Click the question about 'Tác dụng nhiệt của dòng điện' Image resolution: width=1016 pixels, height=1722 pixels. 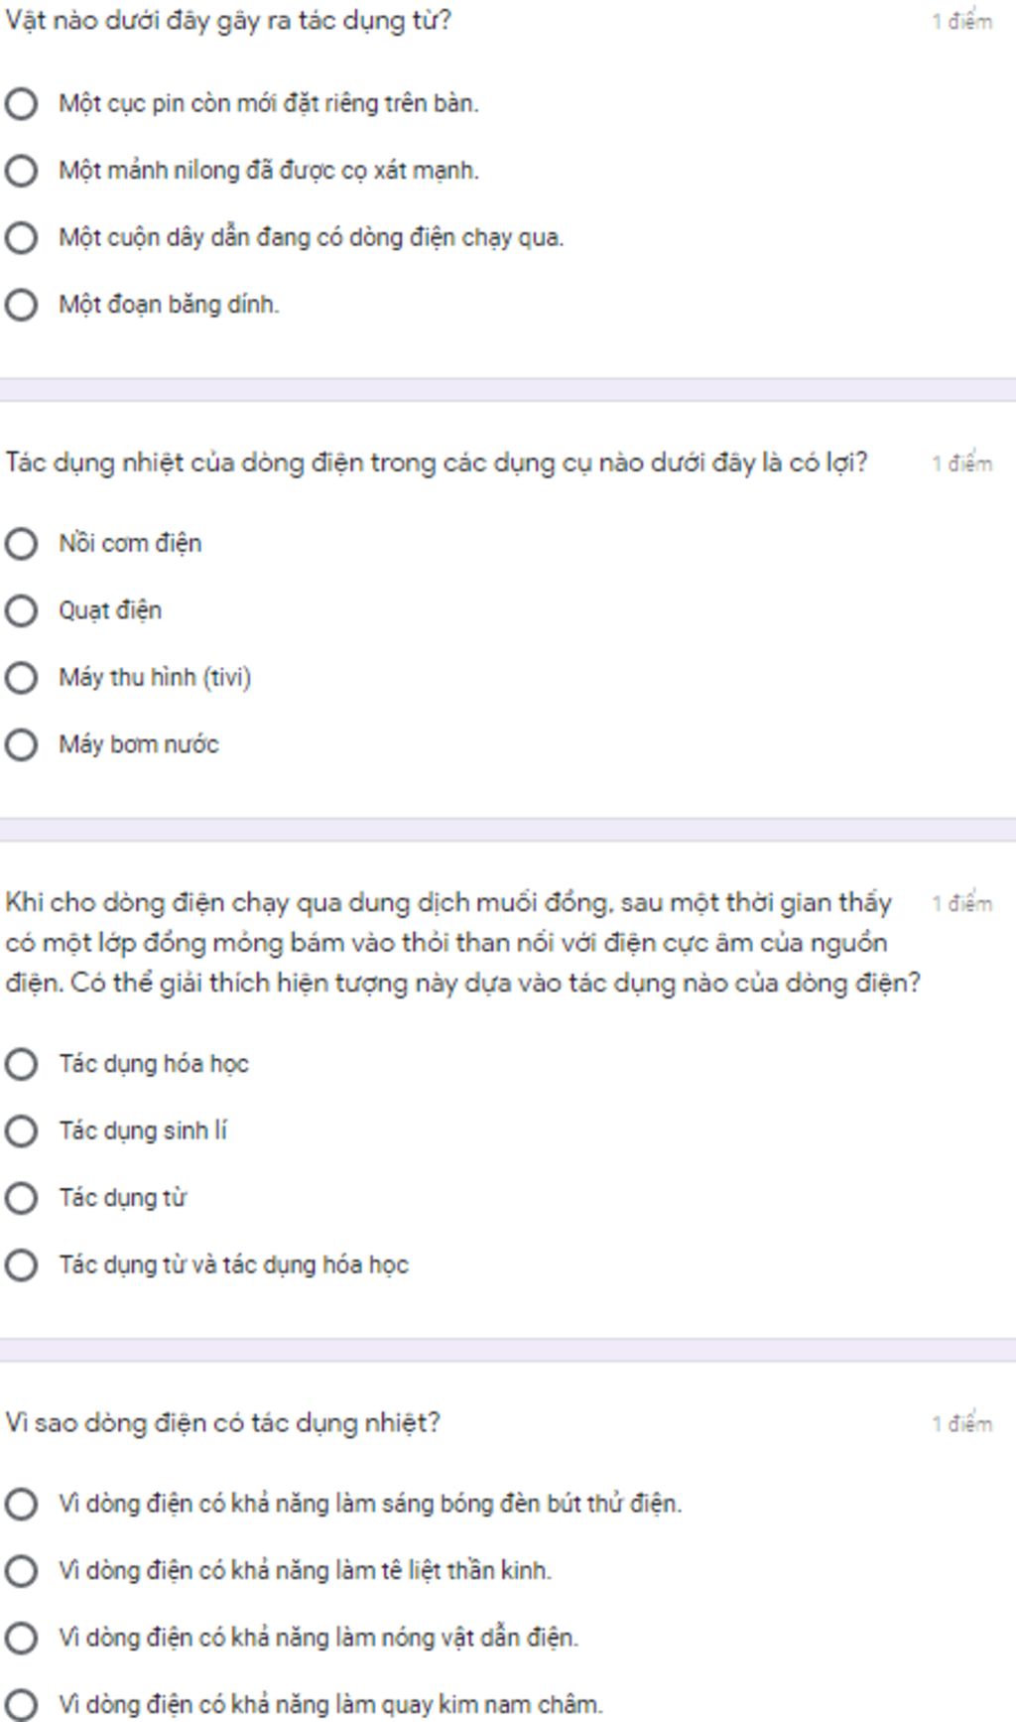(437, 463)
